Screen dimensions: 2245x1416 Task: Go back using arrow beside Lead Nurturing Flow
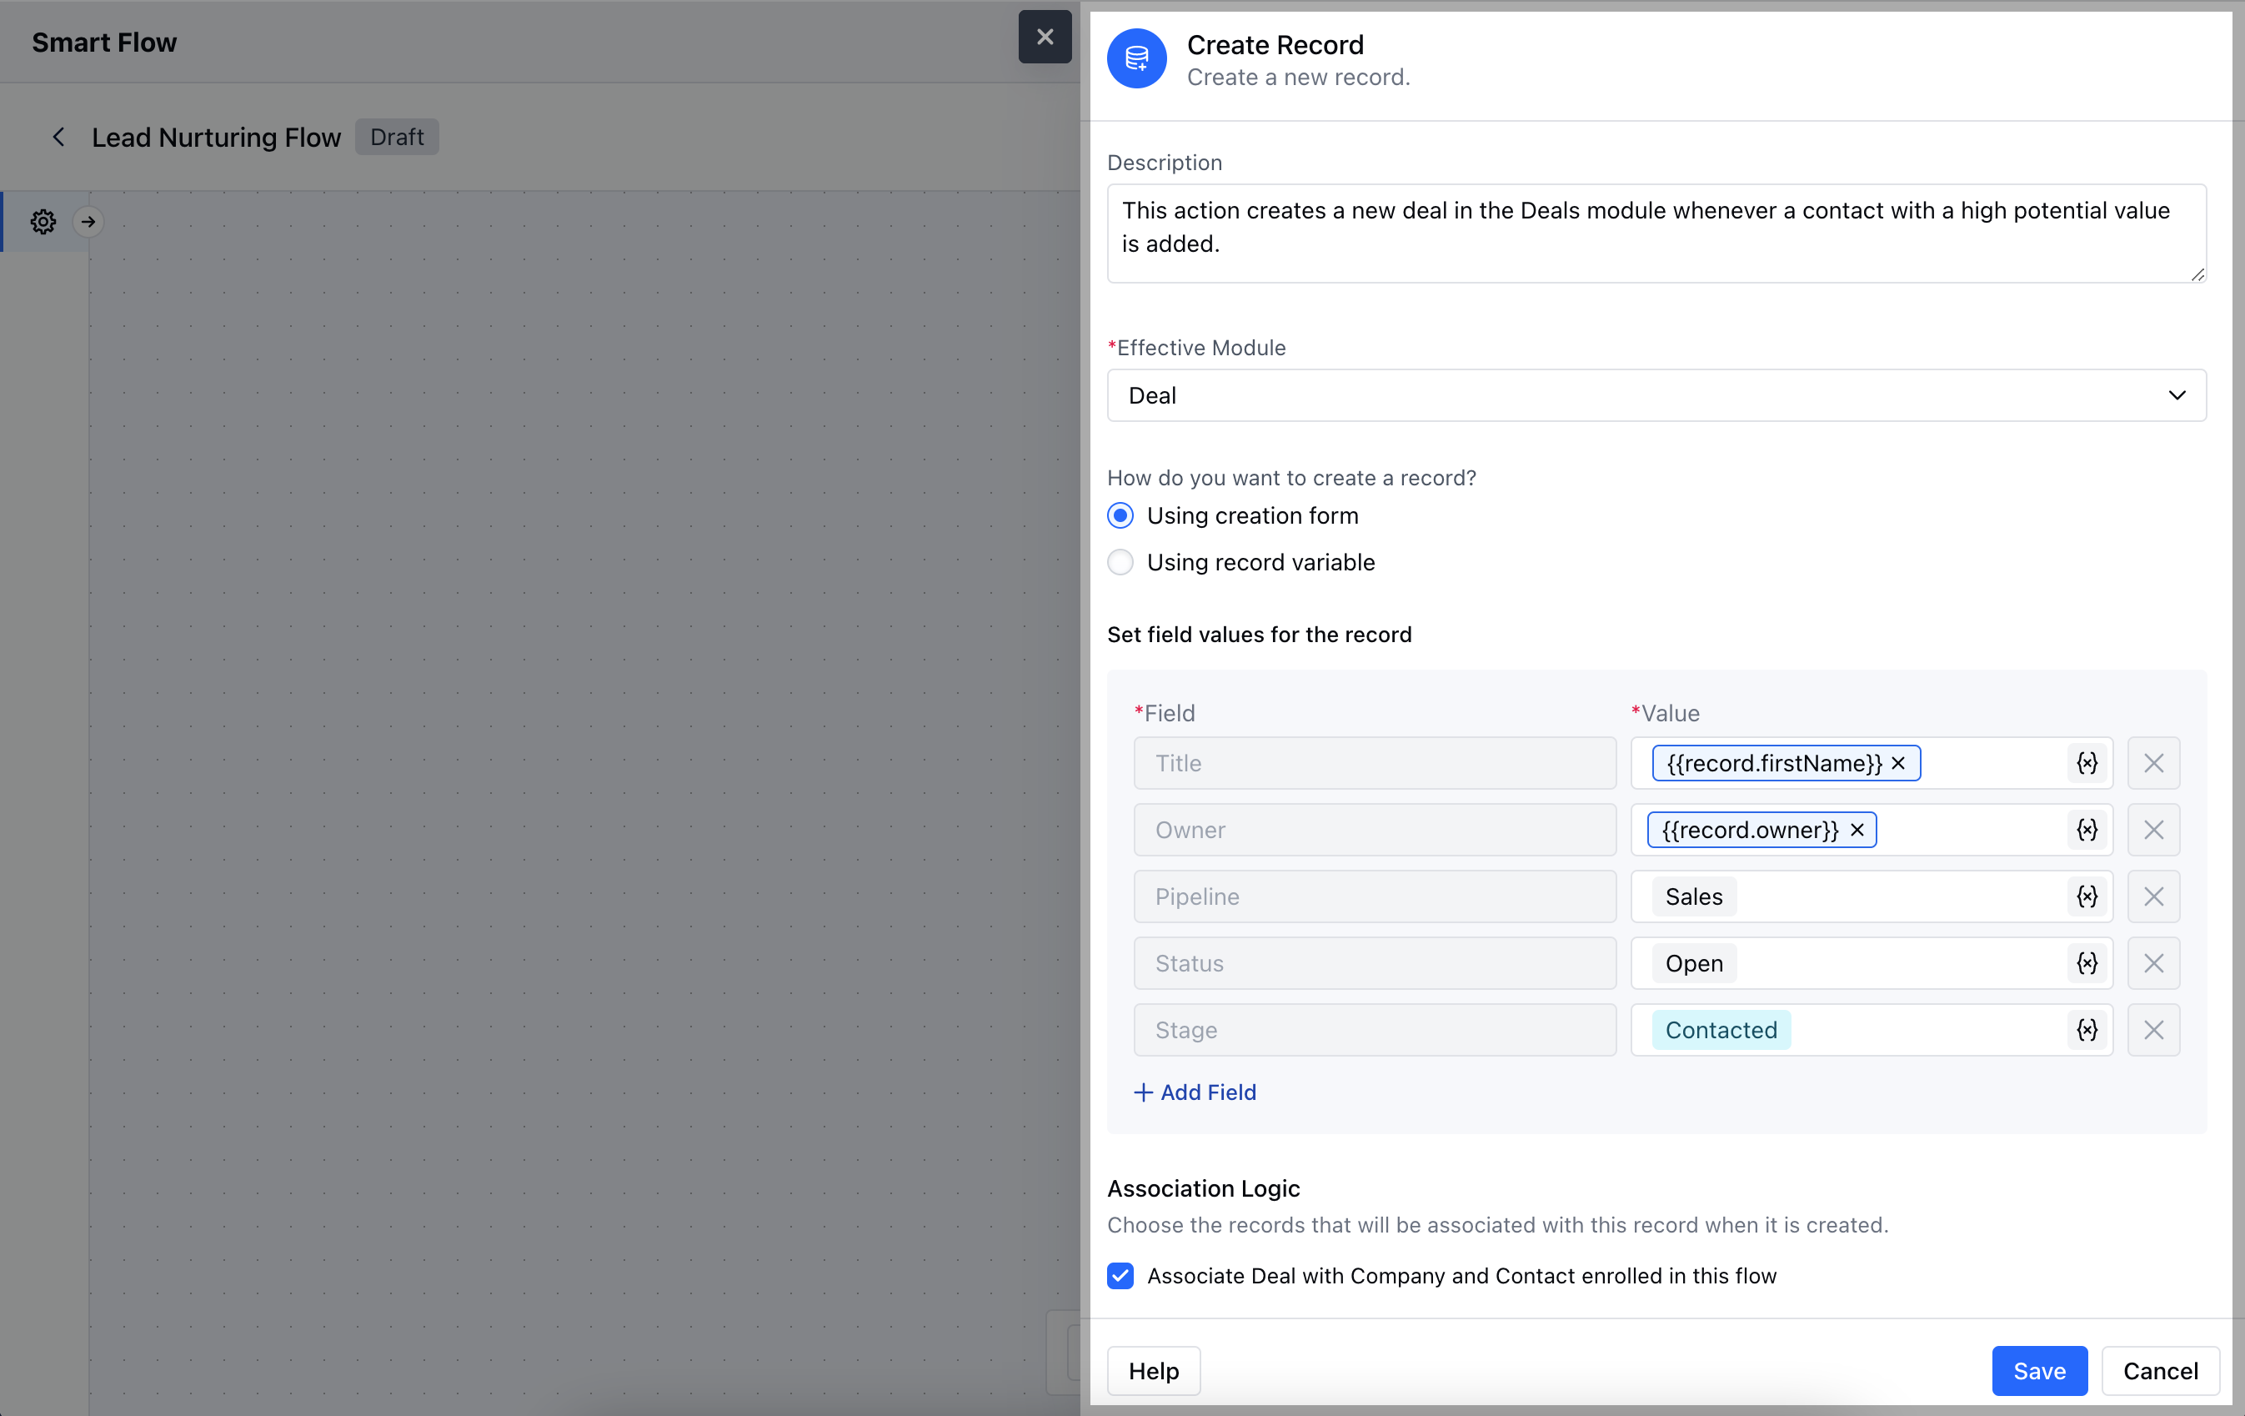pos(58,137)
